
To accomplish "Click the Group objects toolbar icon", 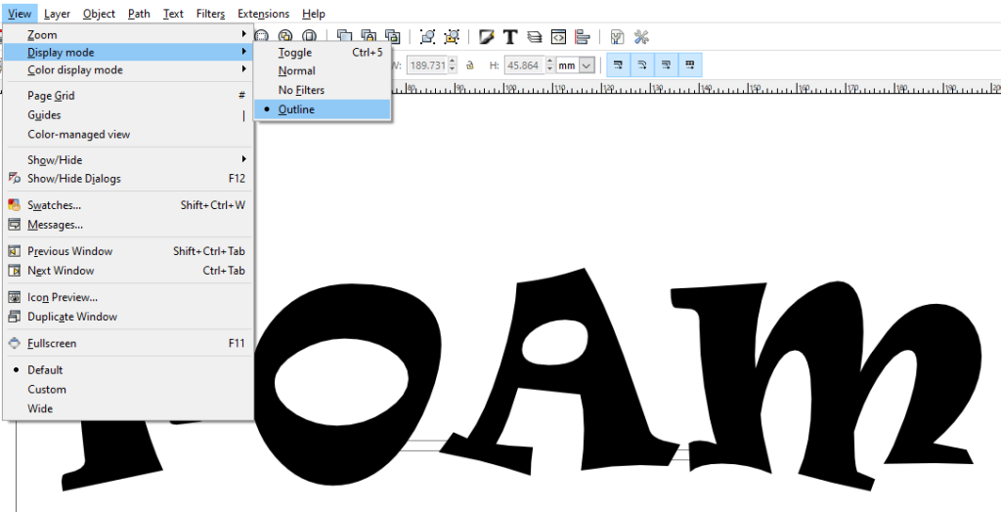I will click(428, 36).
